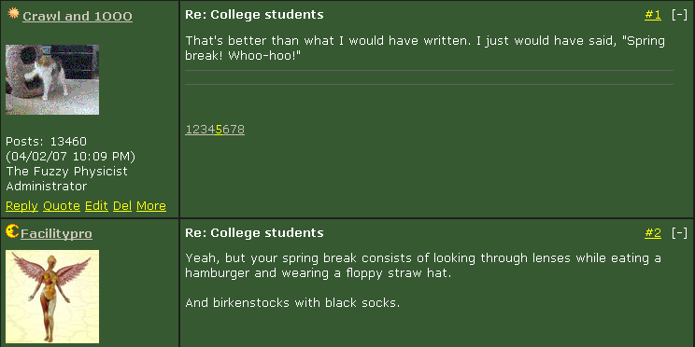Viewport: 695px width, 347px height.
Task: Collapse post #1 with the [-] toggle
Action: pyautogui.click(x=679, y=15)
